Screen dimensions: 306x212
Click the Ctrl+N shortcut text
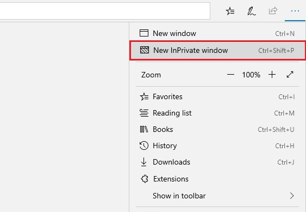(x=285, y=34)
